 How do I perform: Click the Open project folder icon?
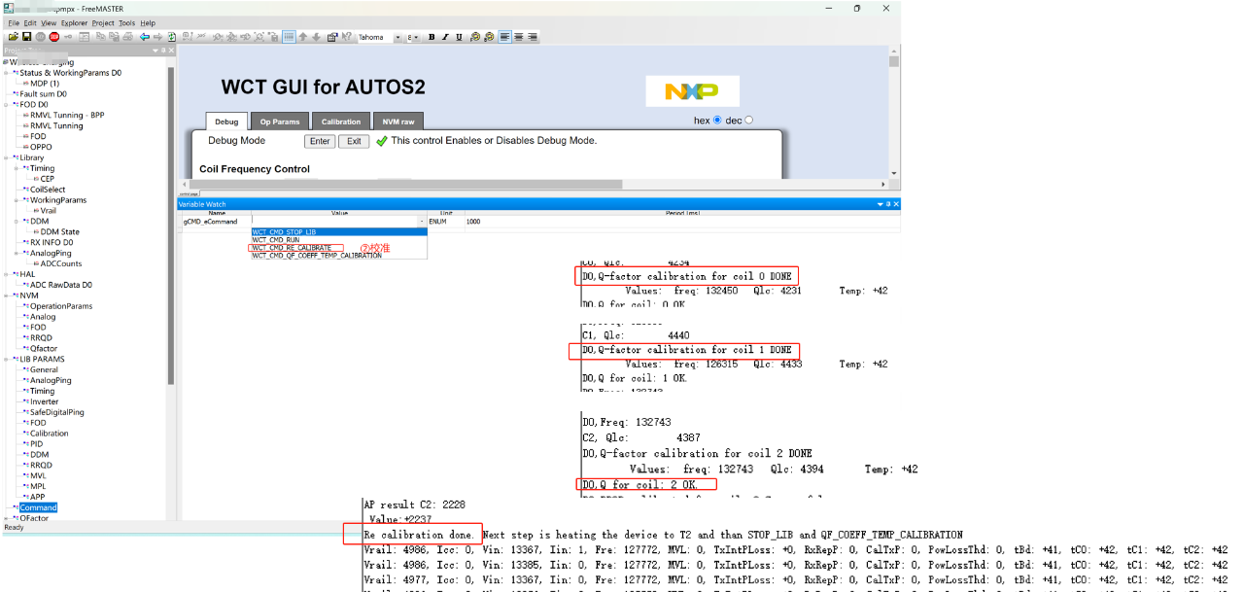(x=14, y=37)
